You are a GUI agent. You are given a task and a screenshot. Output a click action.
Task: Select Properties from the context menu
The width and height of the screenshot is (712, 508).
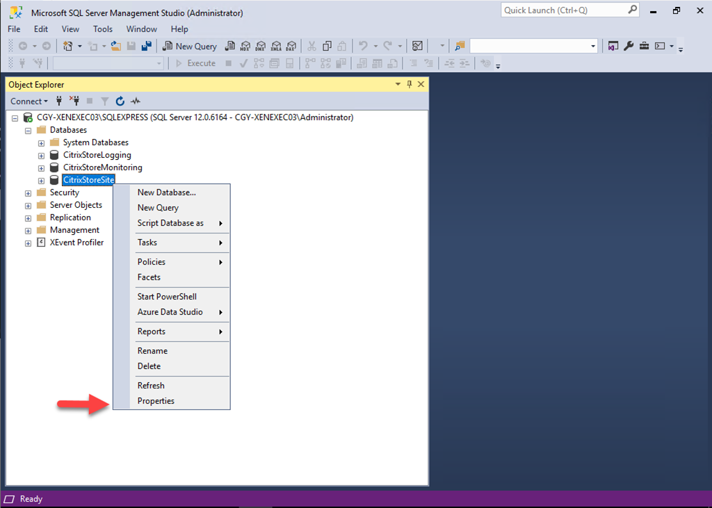(x=156, y=401)
